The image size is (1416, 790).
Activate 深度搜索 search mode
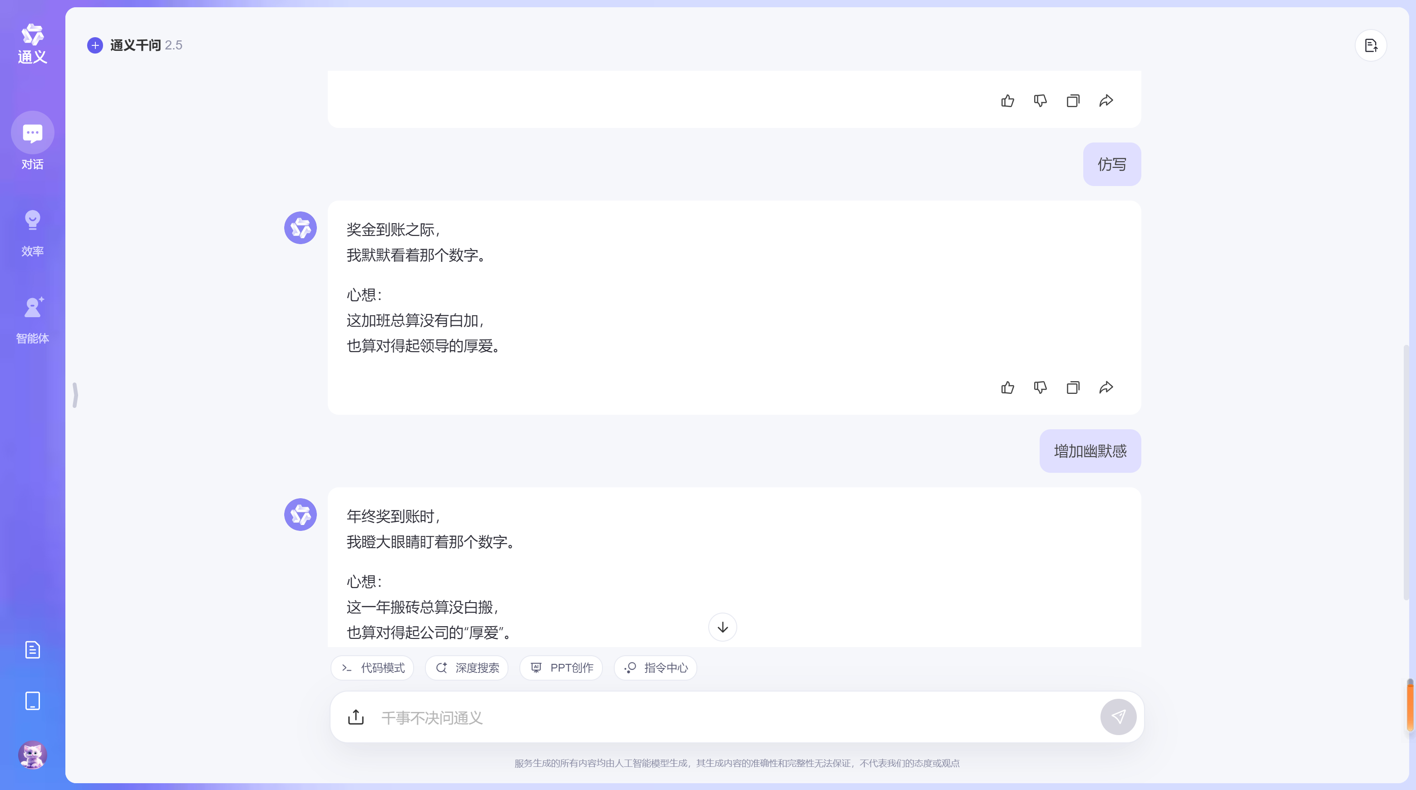[x=467, y=668]
